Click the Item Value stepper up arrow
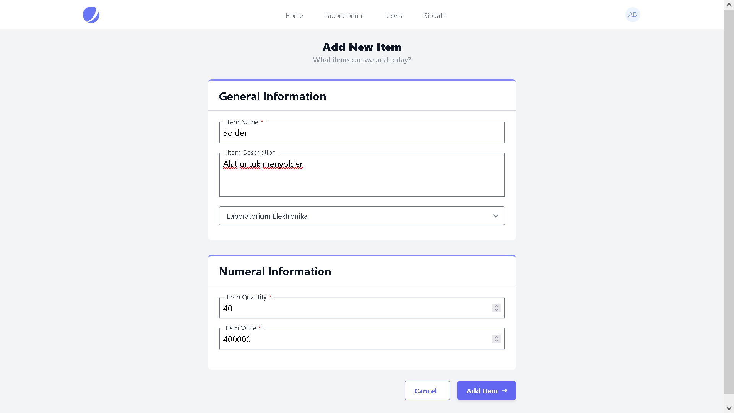This screenshot has width=734, height=413. [496, 337]
